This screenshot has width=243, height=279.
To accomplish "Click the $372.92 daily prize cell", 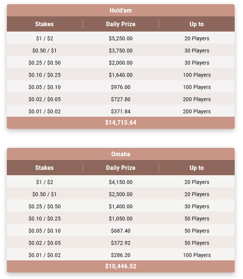I will click(121, 243).
